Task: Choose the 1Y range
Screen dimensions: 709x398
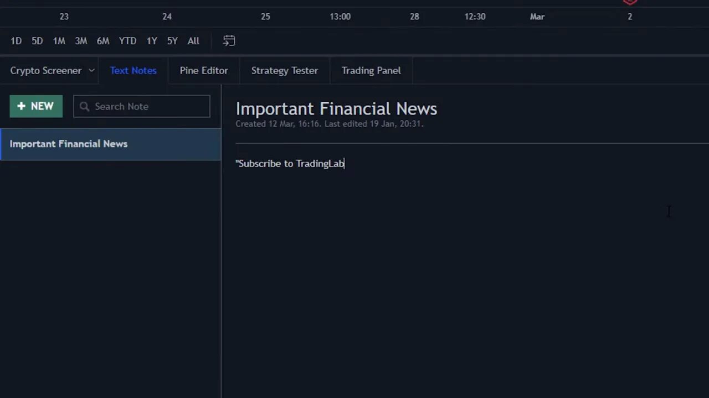Action: [x=152, y=40]
